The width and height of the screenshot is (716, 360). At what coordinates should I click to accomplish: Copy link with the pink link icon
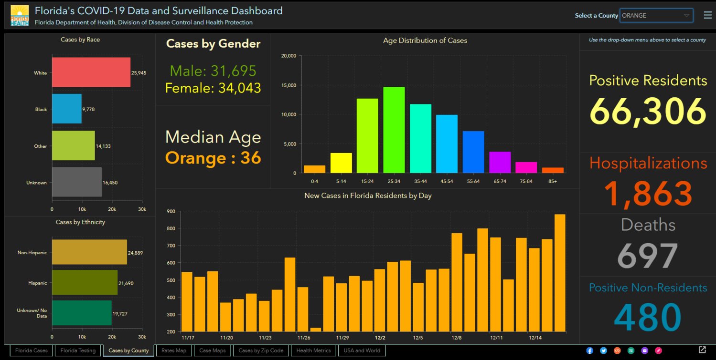pos(659,350)
